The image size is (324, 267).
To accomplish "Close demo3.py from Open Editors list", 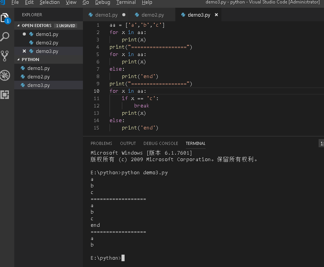I will 24,51.
